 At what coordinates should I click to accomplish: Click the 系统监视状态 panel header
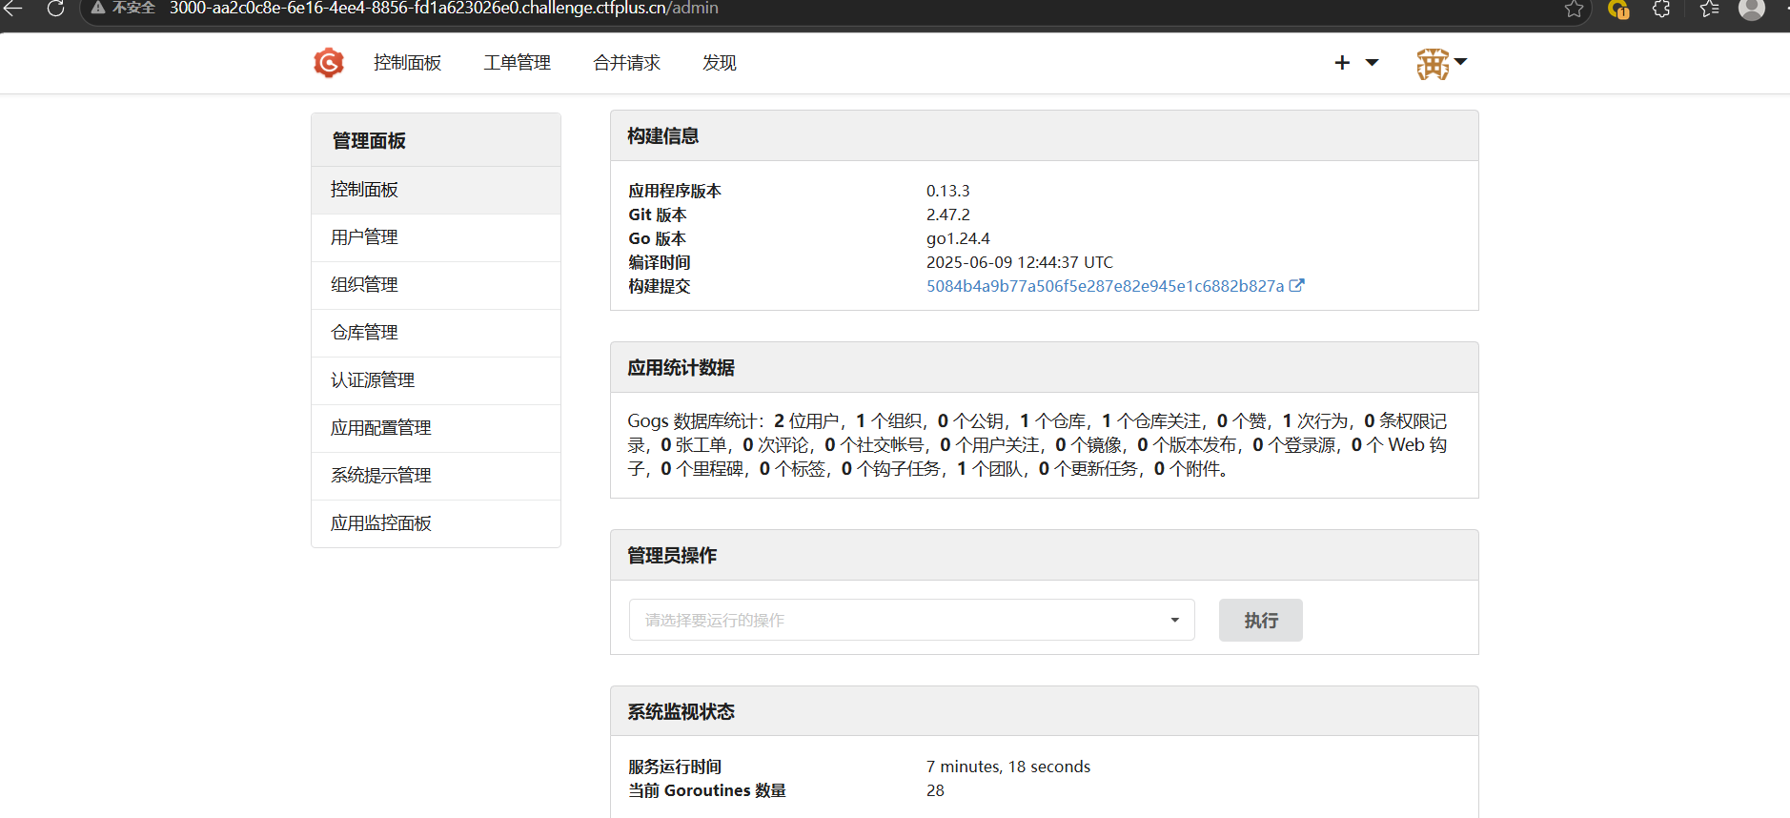[1044, 712]
